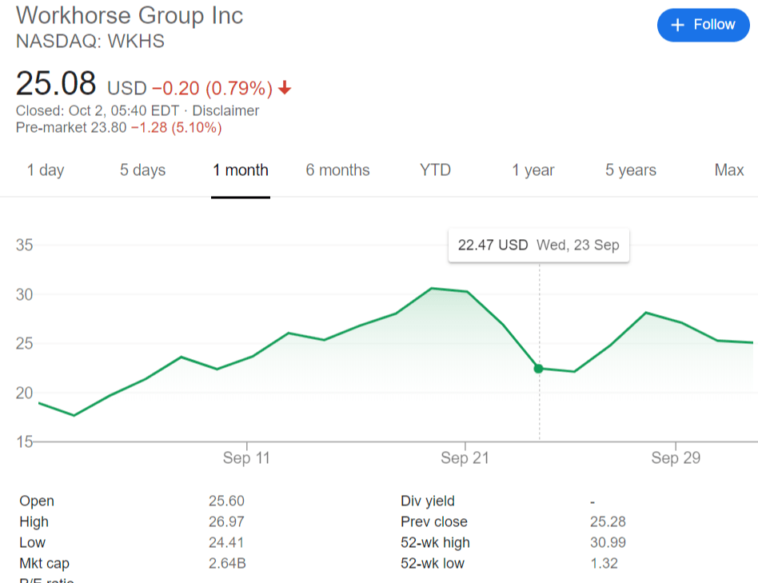Switch to the 5 days tab
This screenshot has width=758, height=583.
(x=142, y=170)
